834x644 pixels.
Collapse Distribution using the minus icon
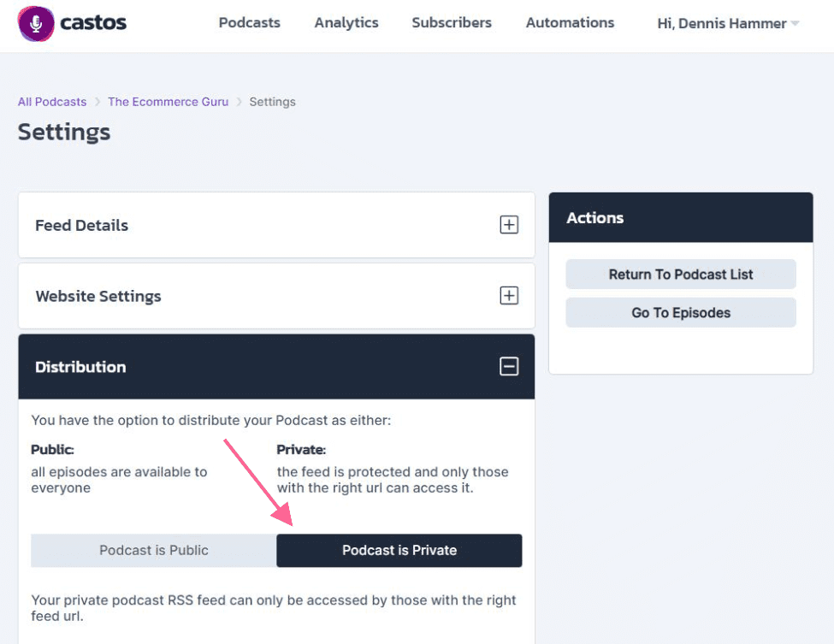pyautogui.click(x=509, y=366)
